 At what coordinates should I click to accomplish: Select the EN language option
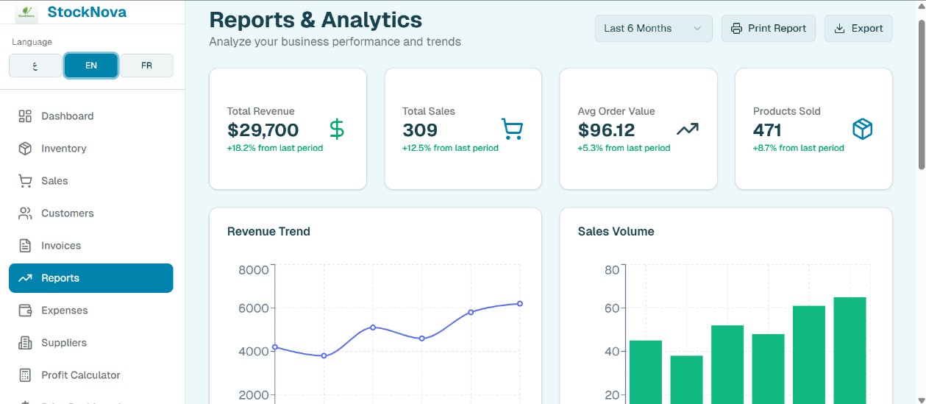91,65
